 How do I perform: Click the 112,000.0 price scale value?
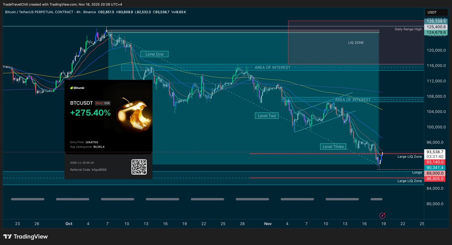point(436,81)
